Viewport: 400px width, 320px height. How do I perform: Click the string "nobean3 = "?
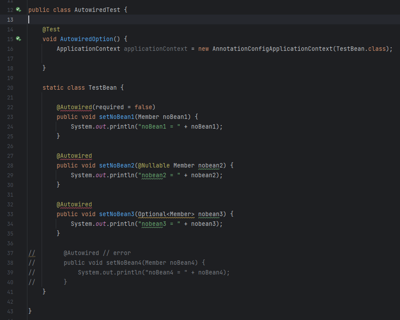click(x=159, y=224)
